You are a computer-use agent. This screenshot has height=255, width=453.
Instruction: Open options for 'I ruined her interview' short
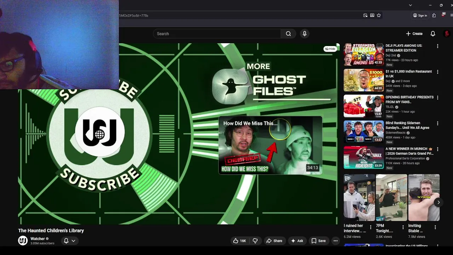(x=371, y=227)
